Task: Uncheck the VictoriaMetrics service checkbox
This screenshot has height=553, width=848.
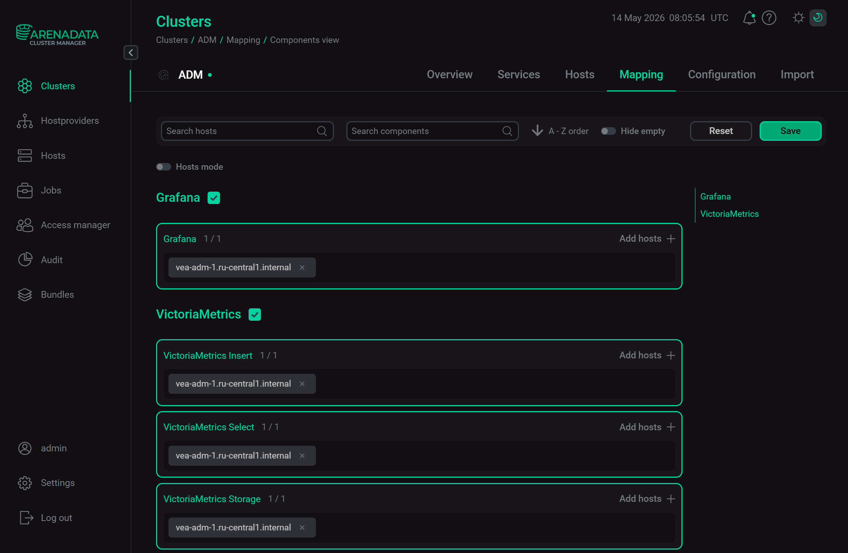Action: [255, 314]
